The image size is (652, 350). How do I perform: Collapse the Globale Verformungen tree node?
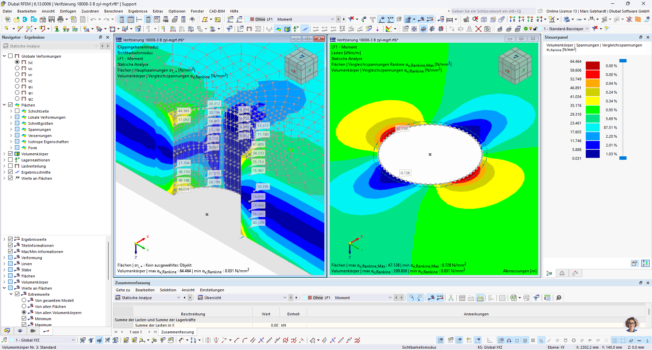point(4,56)
